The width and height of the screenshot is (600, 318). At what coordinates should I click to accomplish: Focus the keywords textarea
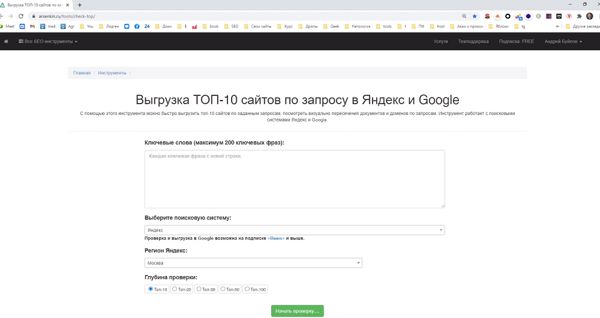pos(295,179)
